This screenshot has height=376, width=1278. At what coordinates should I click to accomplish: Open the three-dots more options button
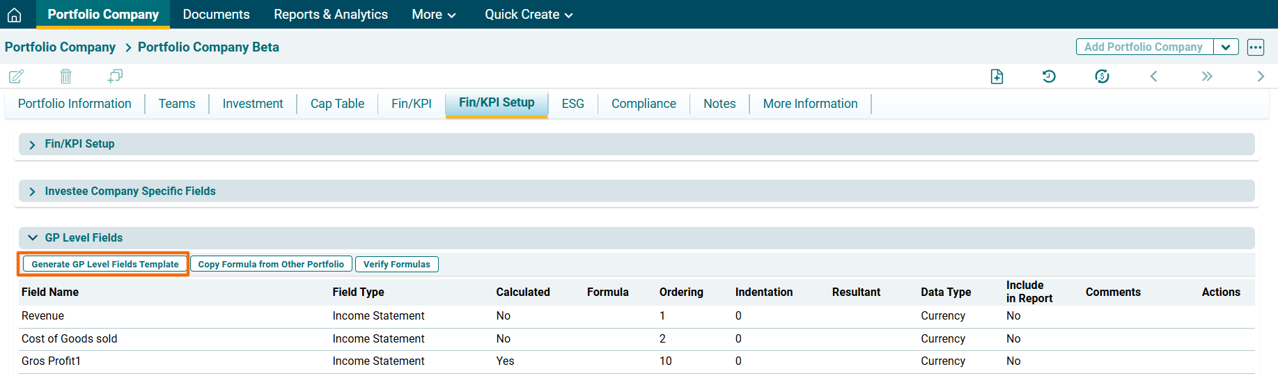[x=1255, y=47]
